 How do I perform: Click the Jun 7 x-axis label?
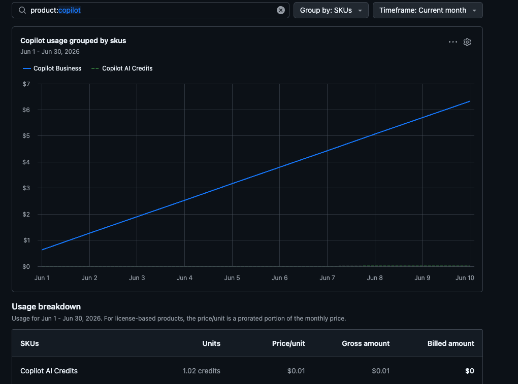coord(327,278)
